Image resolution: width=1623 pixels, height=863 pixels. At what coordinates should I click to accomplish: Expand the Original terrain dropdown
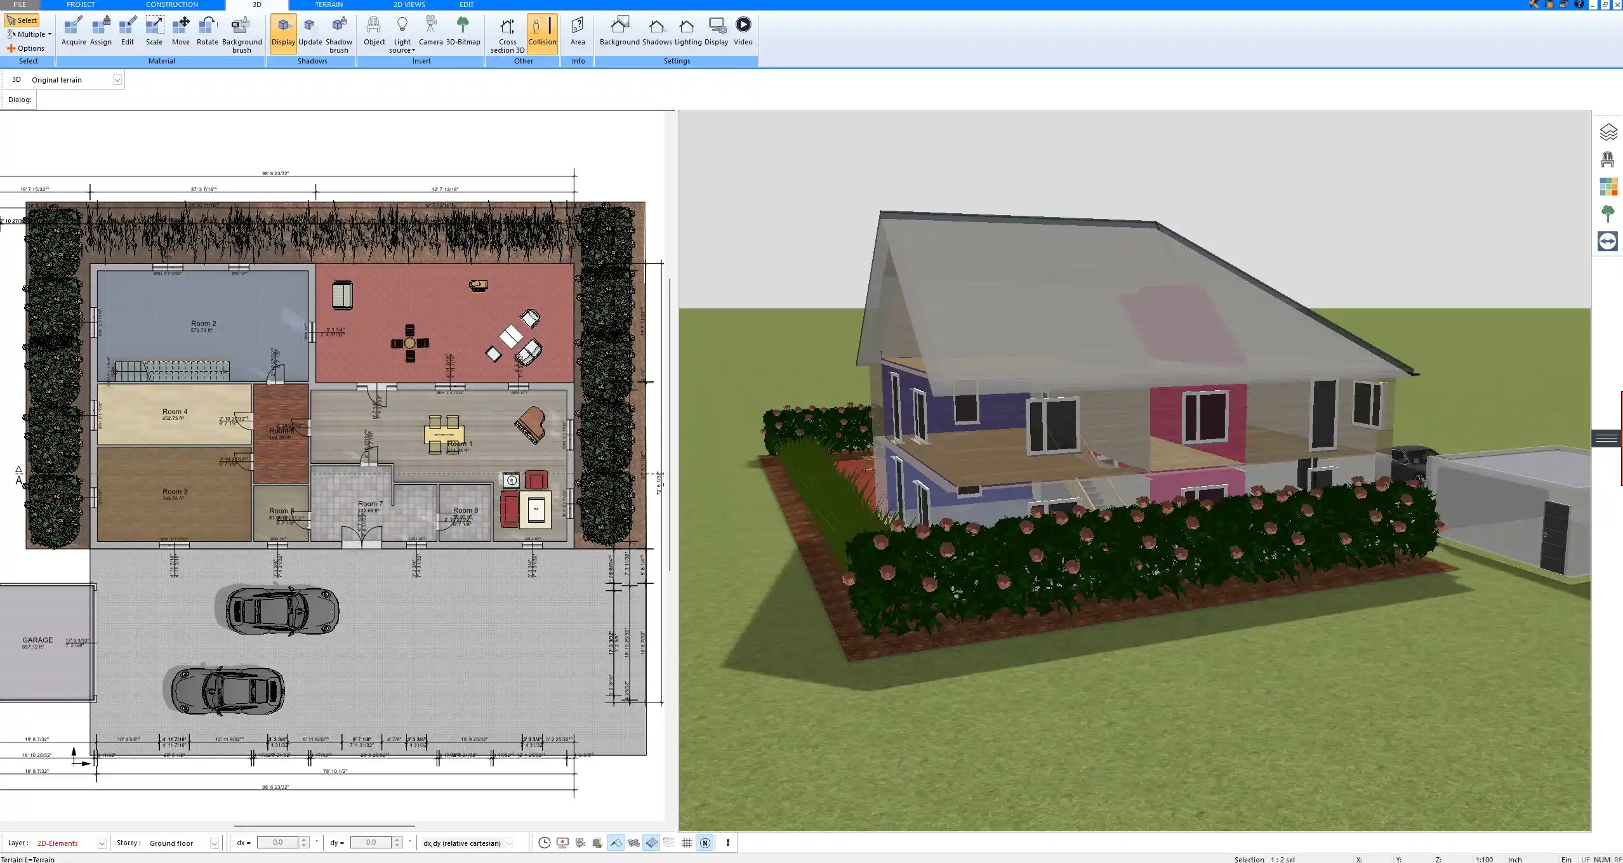pyautogui.click(x=117, y=80)
